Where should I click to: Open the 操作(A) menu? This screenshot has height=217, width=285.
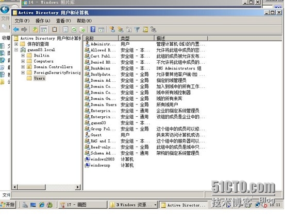[43, 21]
